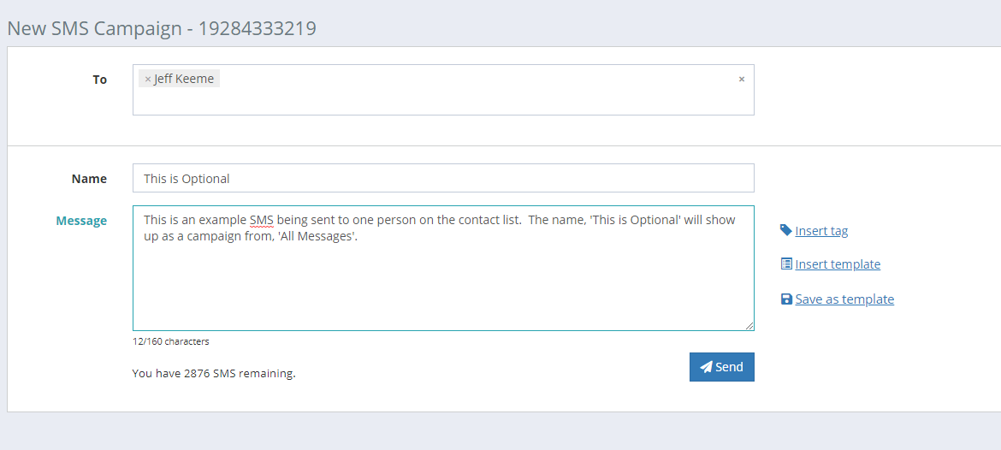Focus the Name field containing 'This is Optional'
The width and height of the screenshot is (1001, 450).
click(x=443, y=178)
